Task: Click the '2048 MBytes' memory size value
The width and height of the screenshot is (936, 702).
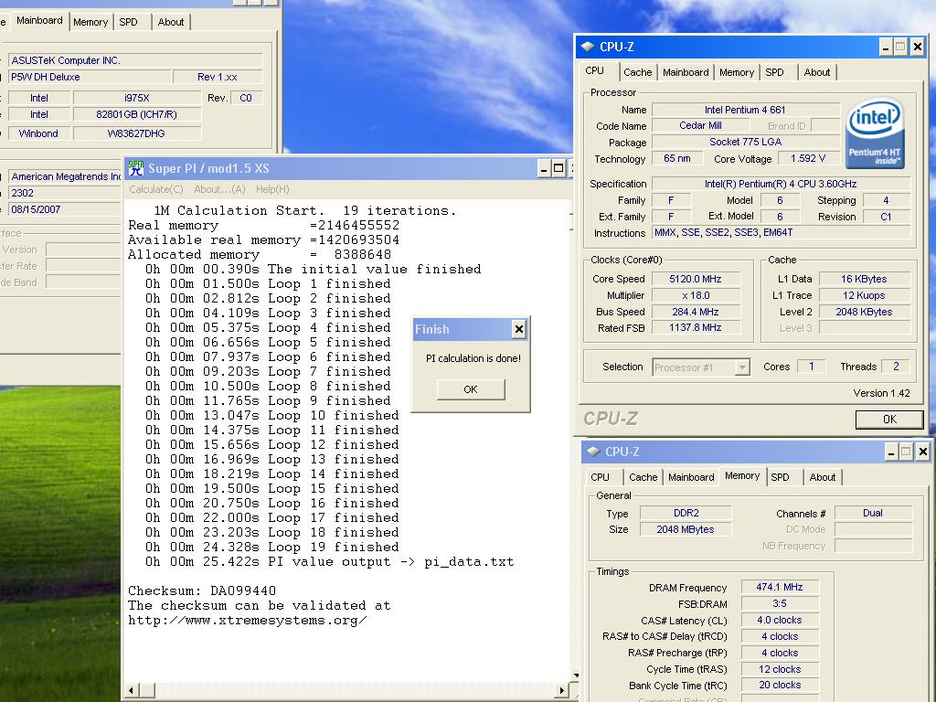Action: pyautogui.click(x=686, y=529)
